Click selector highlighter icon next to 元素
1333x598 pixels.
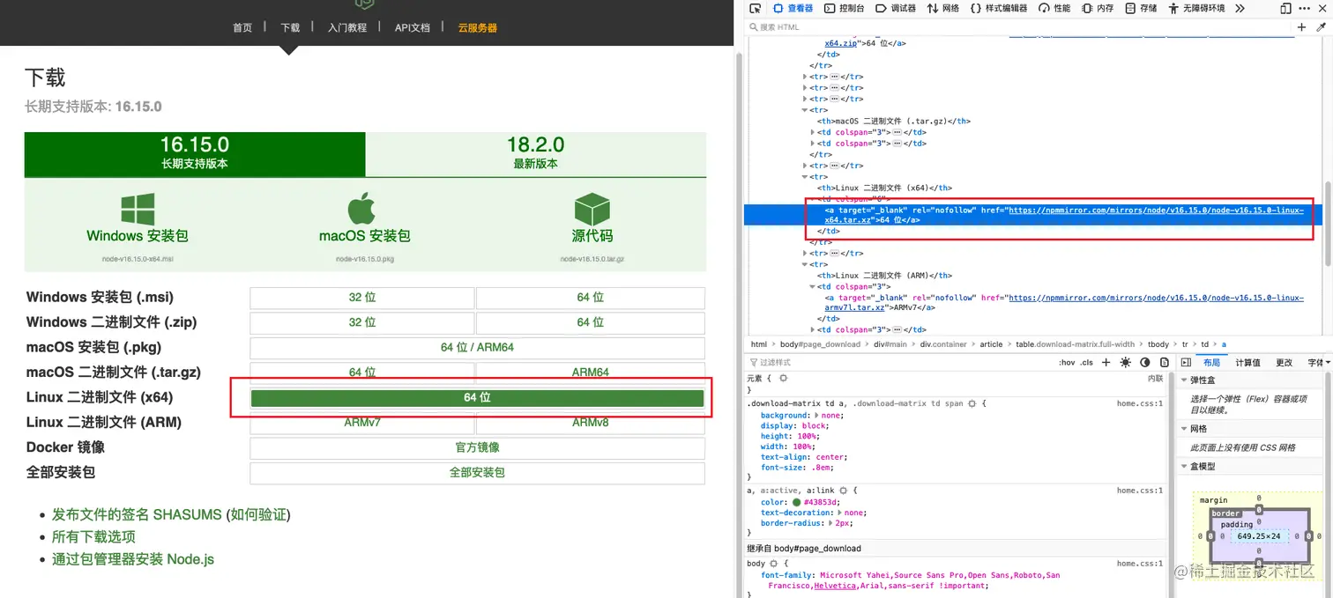(783, 378)
